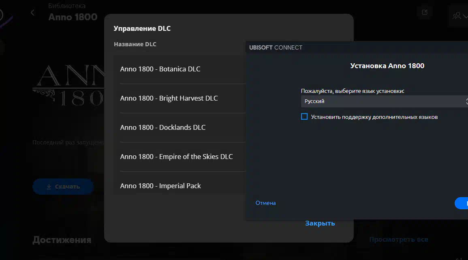Click the arrow on the language combo box

tap(466, 101)
